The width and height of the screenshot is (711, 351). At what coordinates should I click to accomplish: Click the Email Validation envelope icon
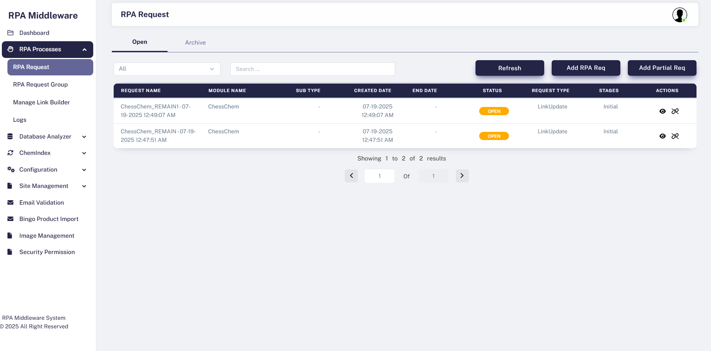(10, 202)
